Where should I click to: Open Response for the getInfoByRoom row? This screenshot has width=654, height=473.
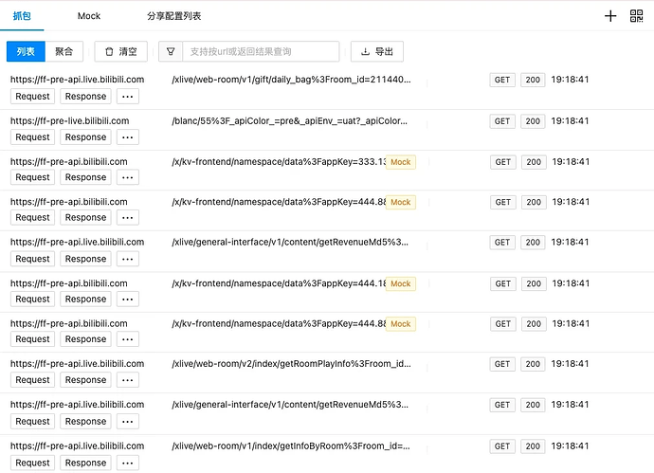(85, 463)
